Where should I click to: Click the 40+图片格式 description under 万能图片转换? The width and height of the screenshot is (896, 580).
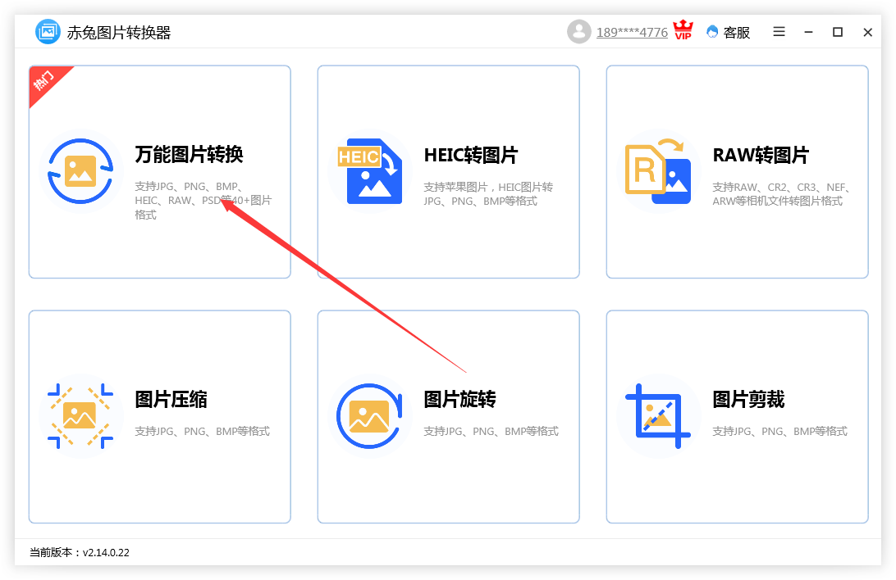click(x=203, y=200)
